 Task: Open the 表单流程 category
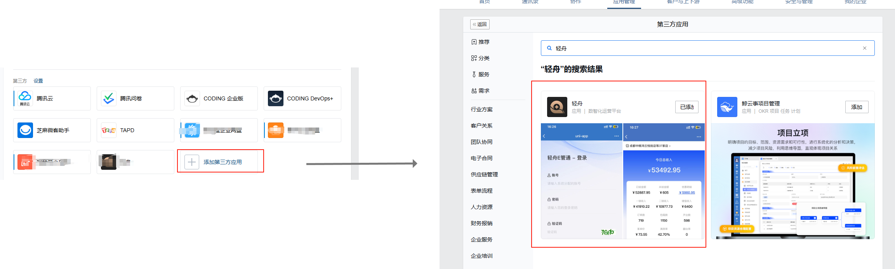(482, 191)
